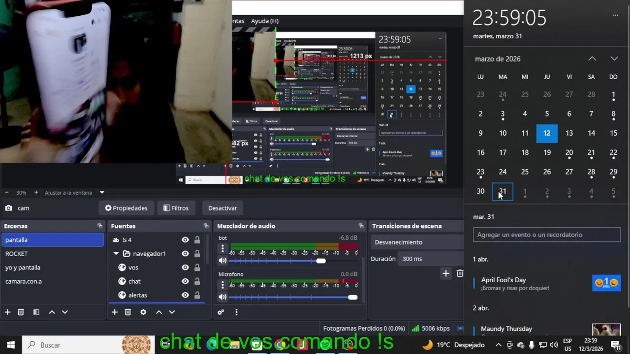Mute the bot audio channel
This screenshot has width=630, height=354.
222,261
